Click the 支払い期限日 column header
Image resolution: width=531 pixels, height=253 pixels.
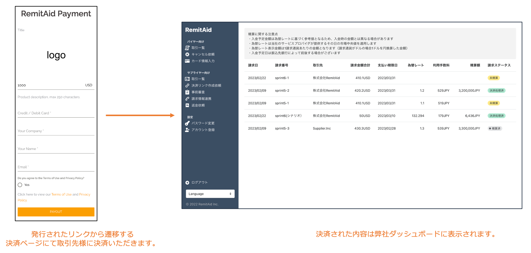(388, 65)
